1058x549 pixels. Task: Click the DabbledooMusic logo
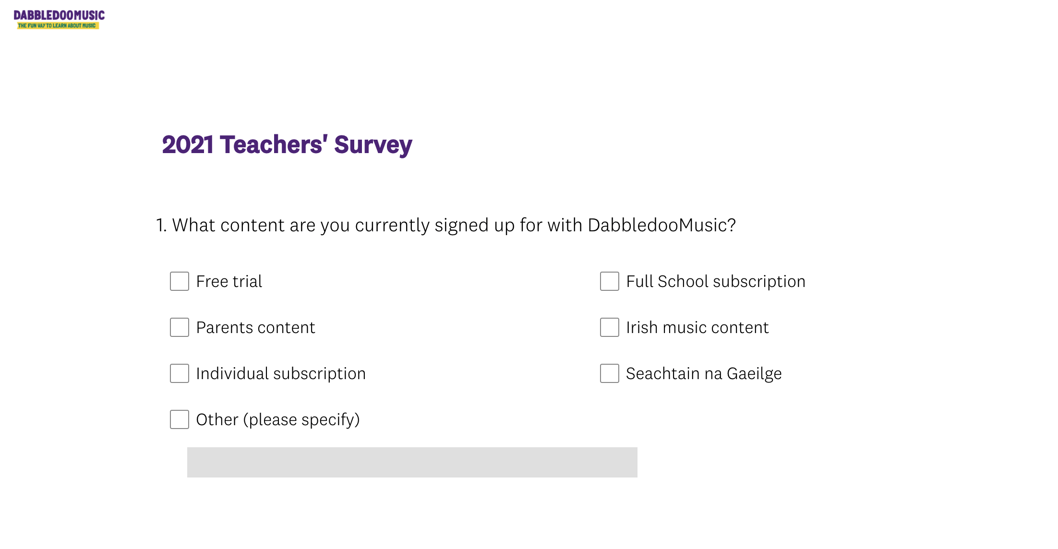point(59,20)
